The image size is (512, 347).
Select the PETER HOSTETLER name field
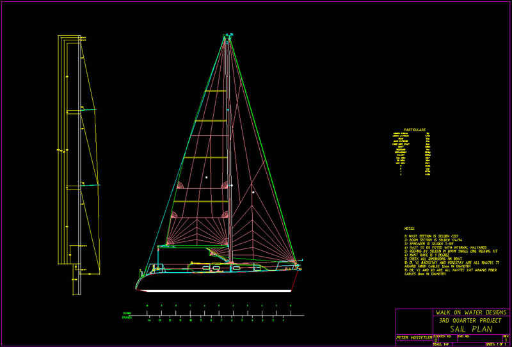pyautogui.click(x=413, y=337)
